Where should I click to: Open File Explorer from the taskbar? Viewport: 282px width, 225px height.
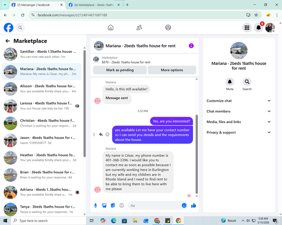coord(135,220)
